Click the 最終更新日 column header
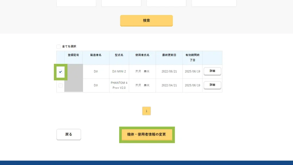 coord(169,55)
